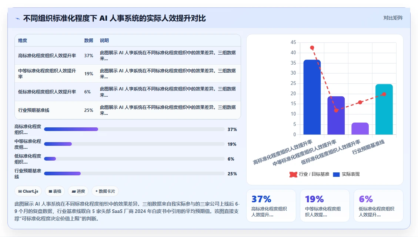The height and width of the screenshot is (237, 418).
Task: Click table cell 中等标准化程度组织人效提升率
Action: (47, 73)
